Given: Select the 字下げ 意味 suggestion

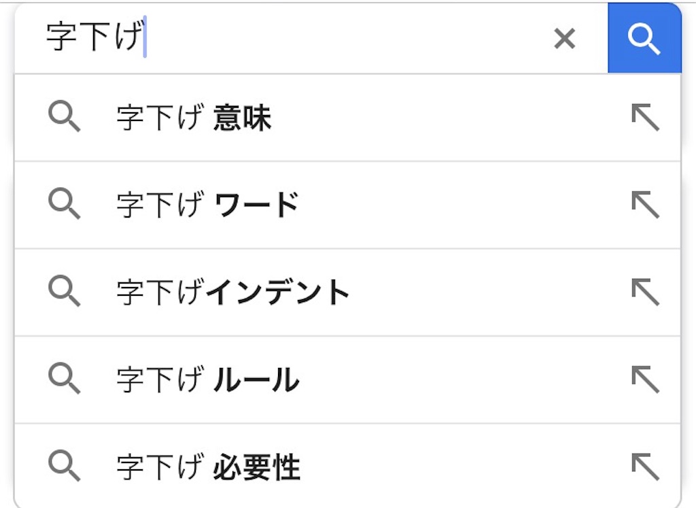Looking at the screenshot, I should (x=347, y=118).
